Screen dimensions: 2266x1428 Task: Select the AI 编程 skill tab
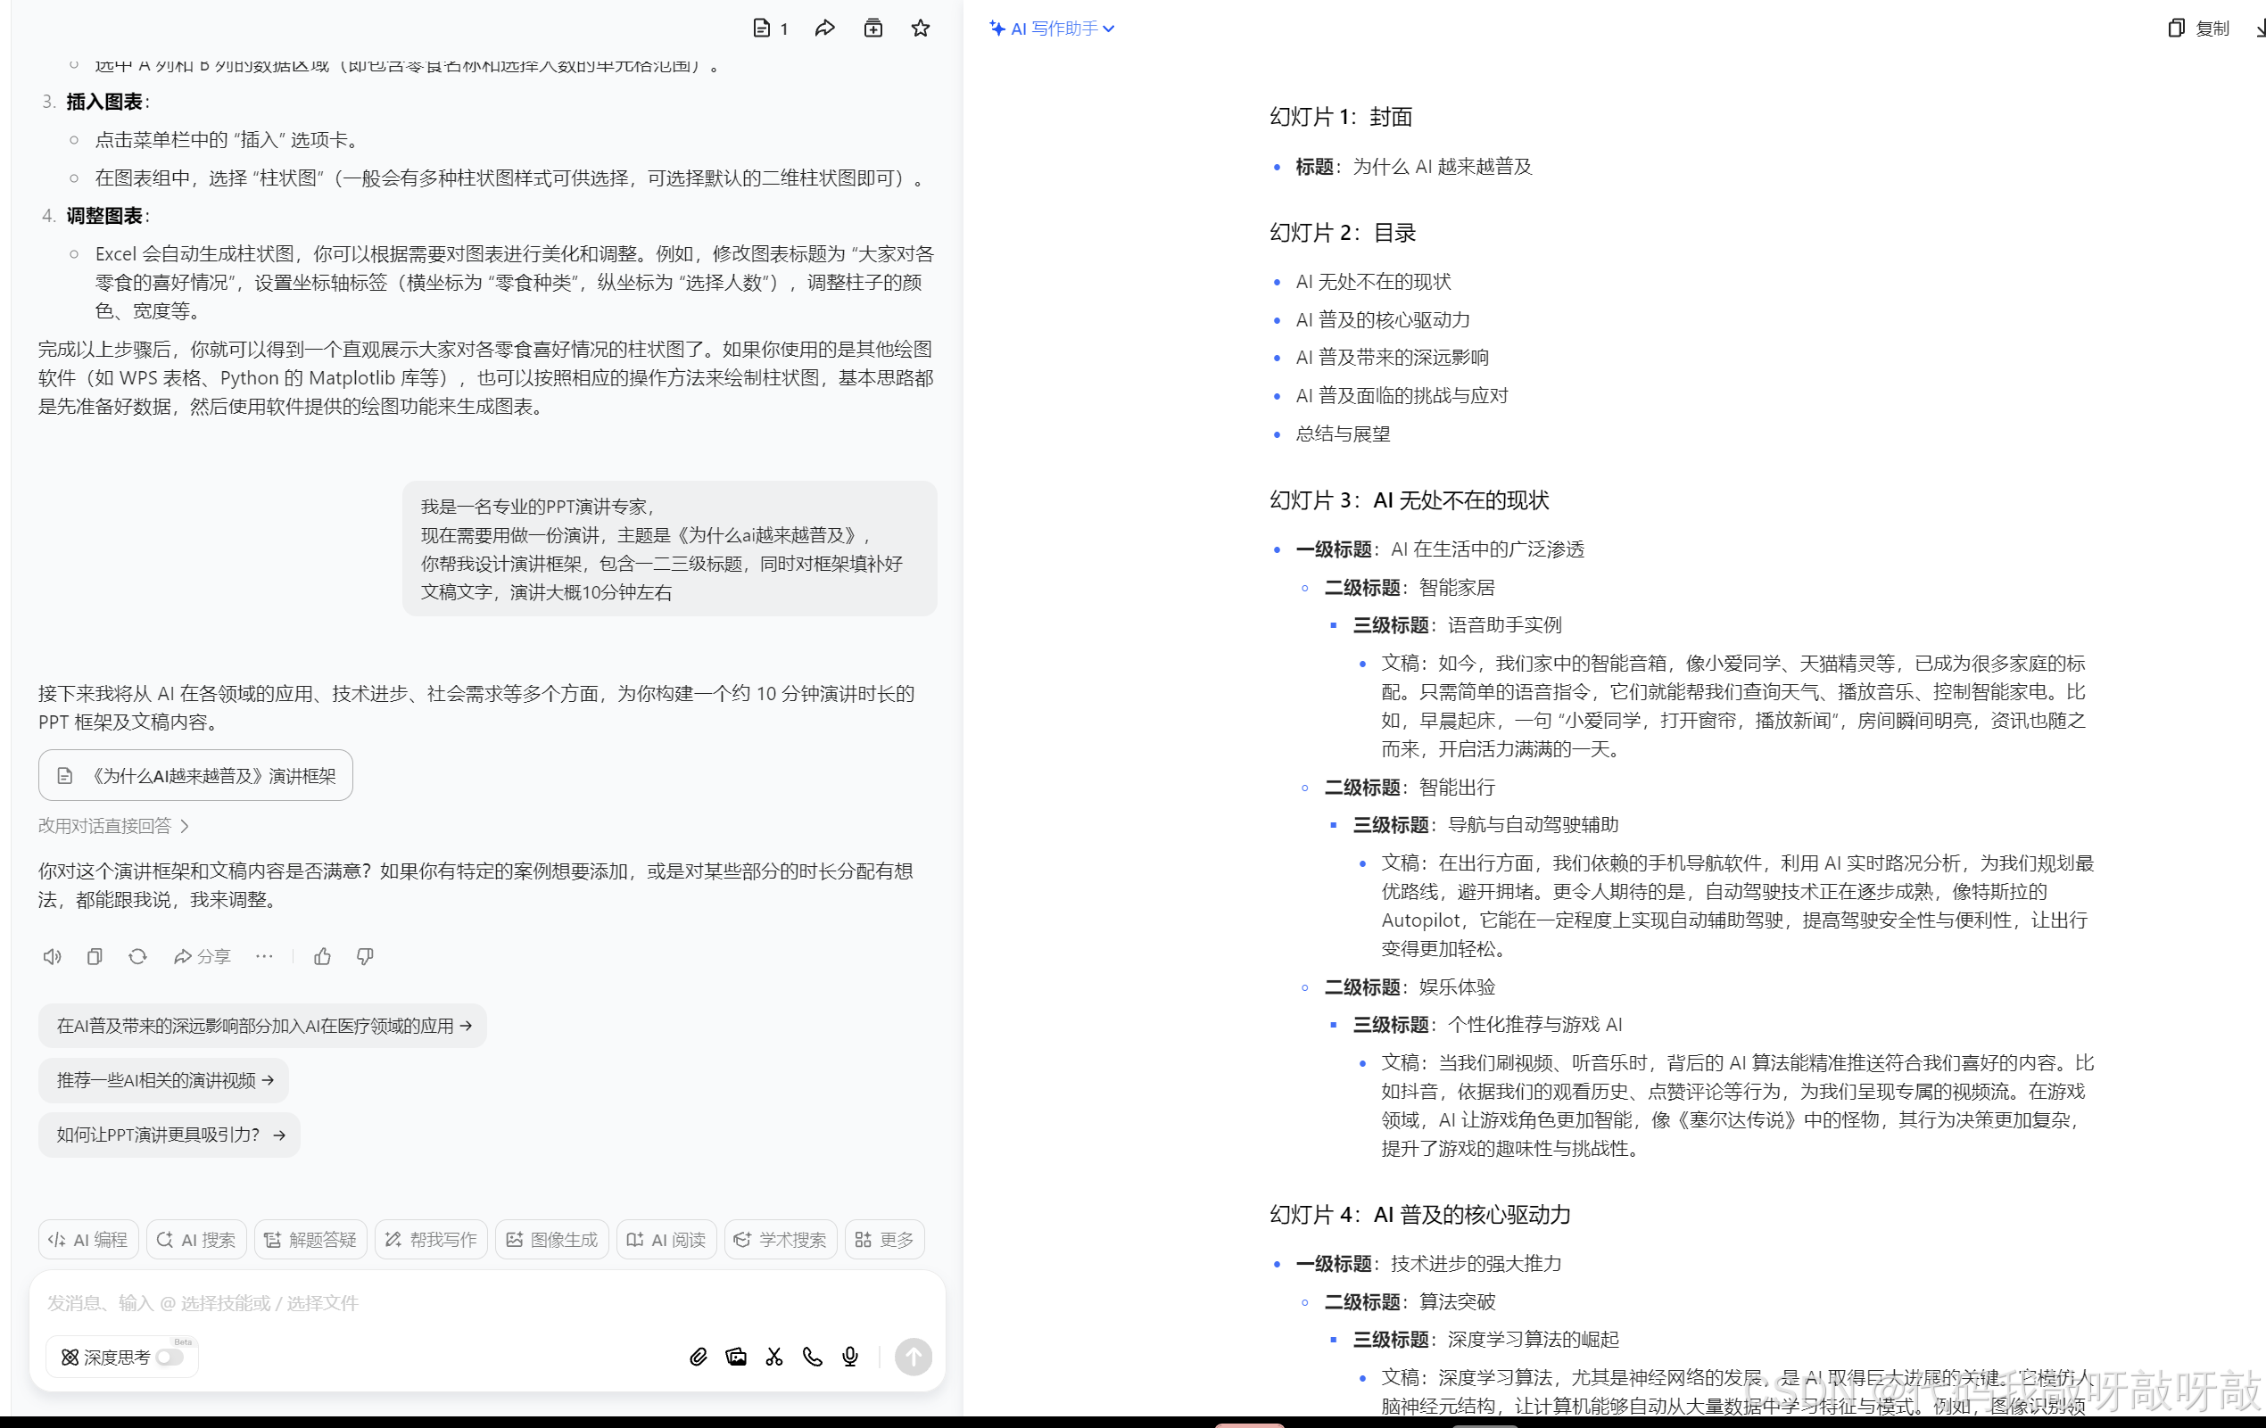click(x=88, y=1239)
